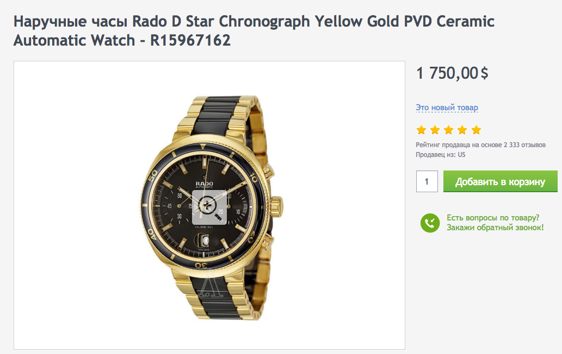Click the green phone callback icon
The image size is (562, 354).
(430, 223)
